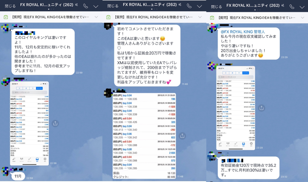The image size is (308, 182).
Task: Open the USDJPY trade list image sent at 11:48
Action: [144, 136]
